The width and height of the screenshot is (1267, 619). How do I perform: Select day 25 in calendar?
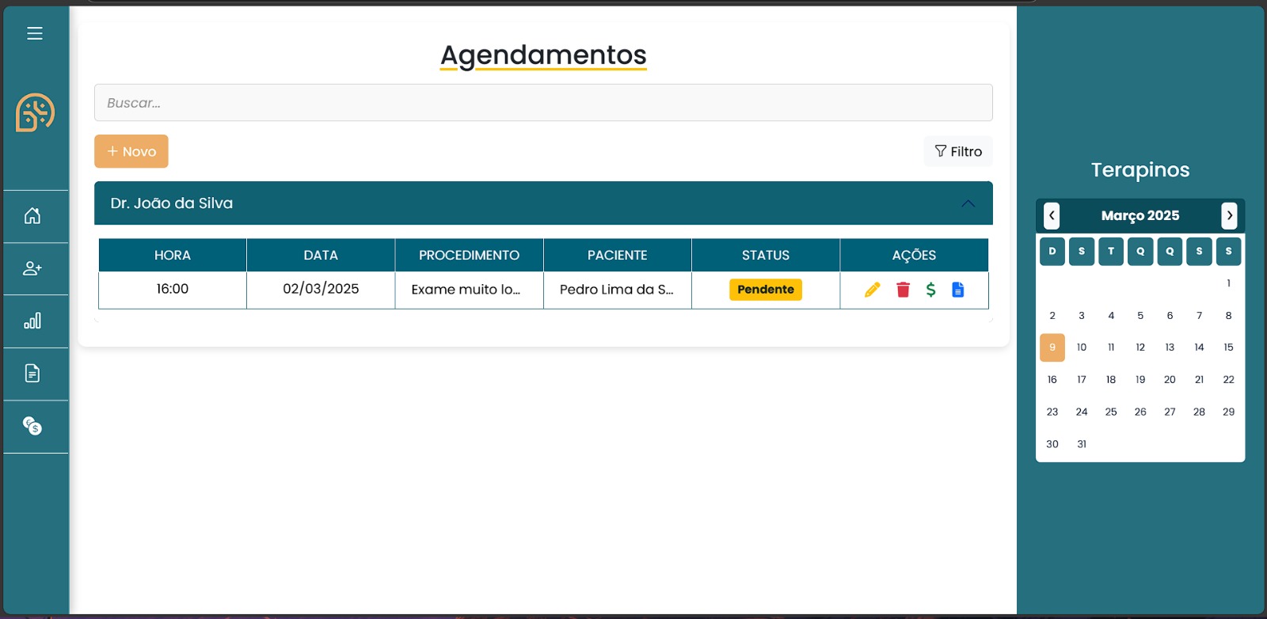pos(1111,412)
